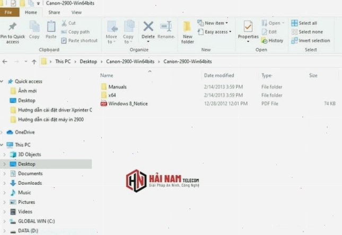Click the History icon in Open group
342x235 pixels.
[x=264, y=41]
